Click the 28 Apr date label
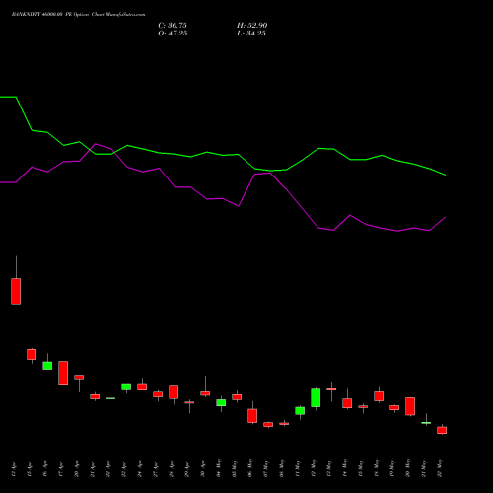This screenshot has height=493, width=493. (x=172, y=469)
